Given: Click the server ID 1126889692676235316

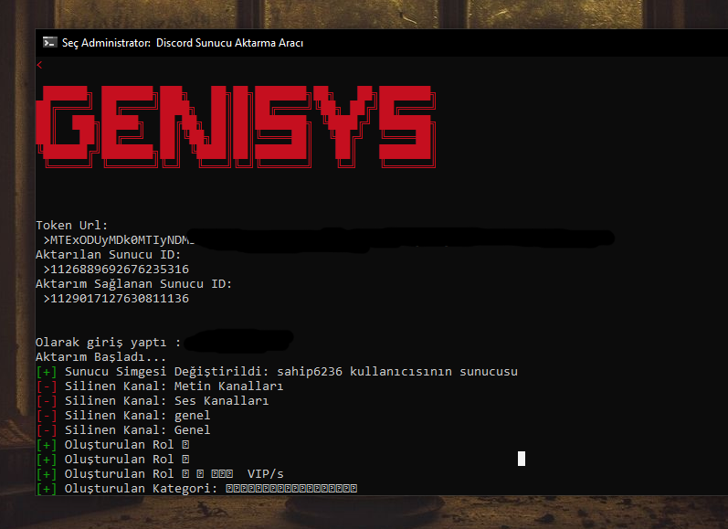Looking at the screenshot, I should coord(116,270).
